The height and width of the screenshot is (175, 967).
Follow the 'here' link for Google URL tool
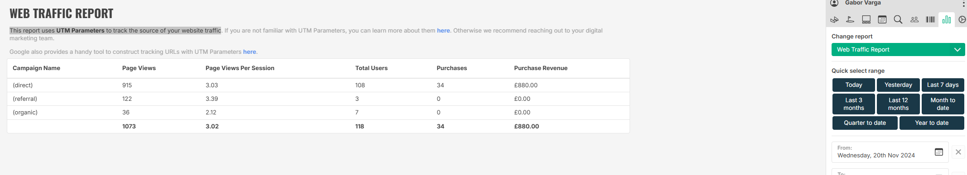pyautogui.click(x=250, y=52)
